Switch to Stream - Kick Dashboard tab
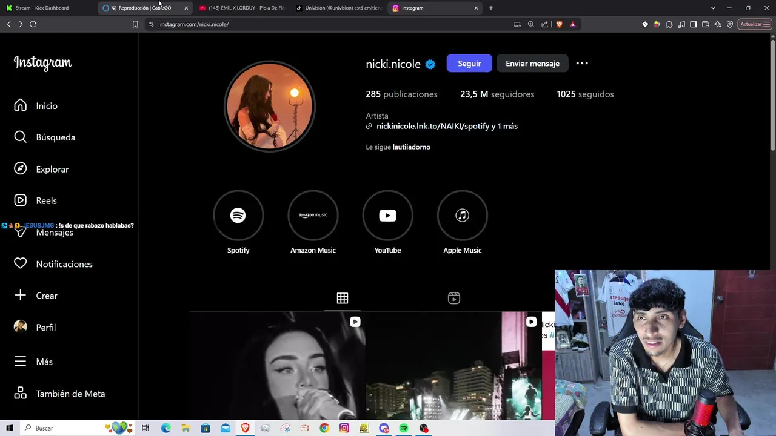The image size is (776, 436). 48,8
